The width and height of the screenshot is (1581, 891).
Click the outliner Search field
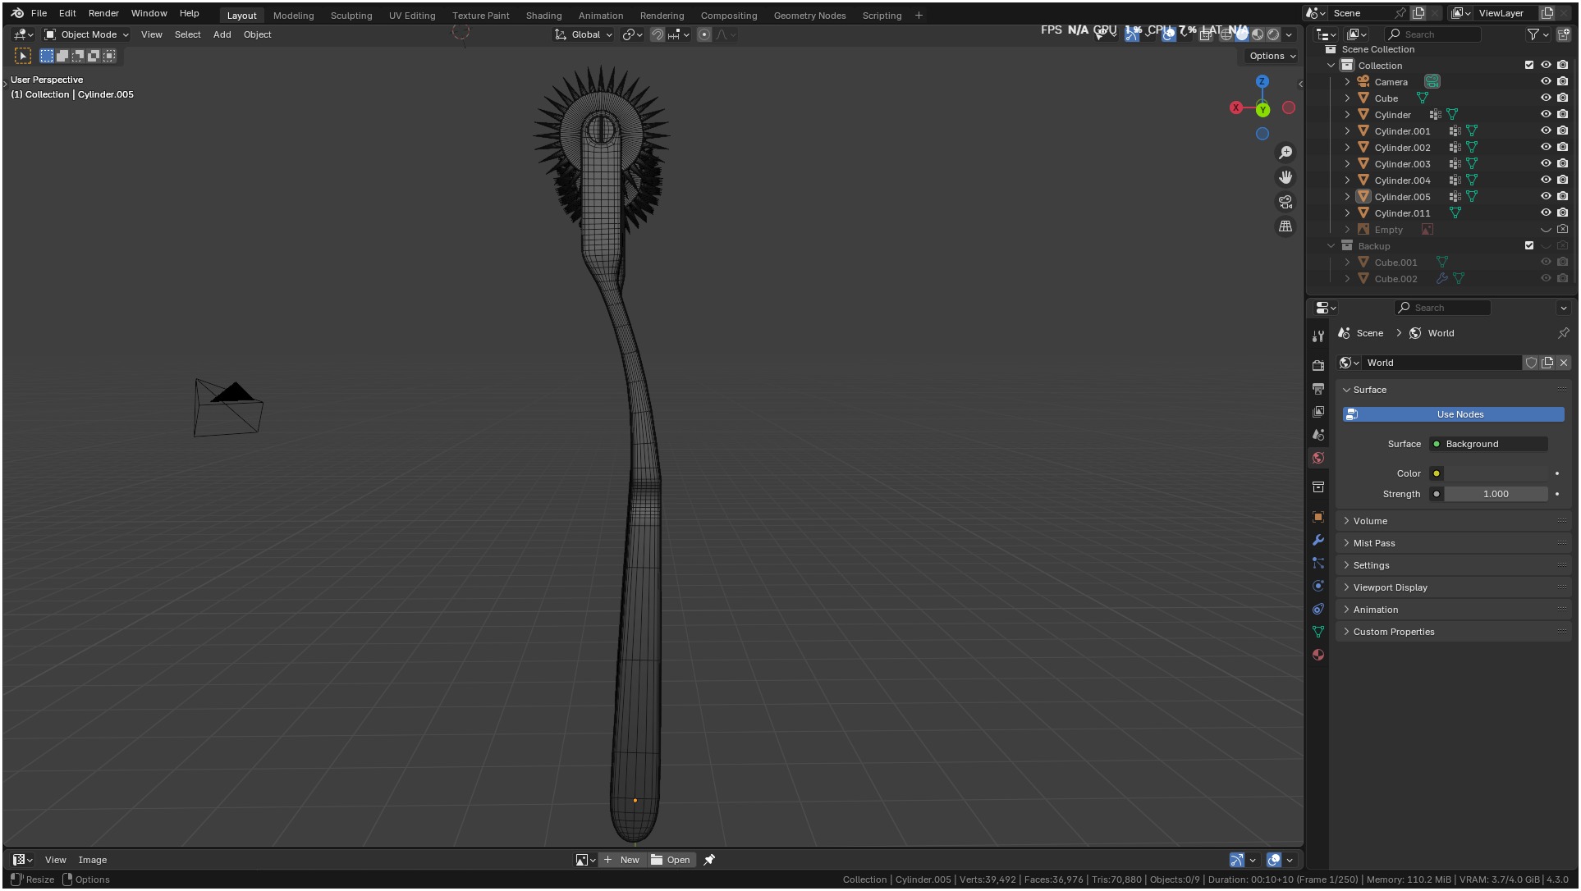(x=1437, y=34)
